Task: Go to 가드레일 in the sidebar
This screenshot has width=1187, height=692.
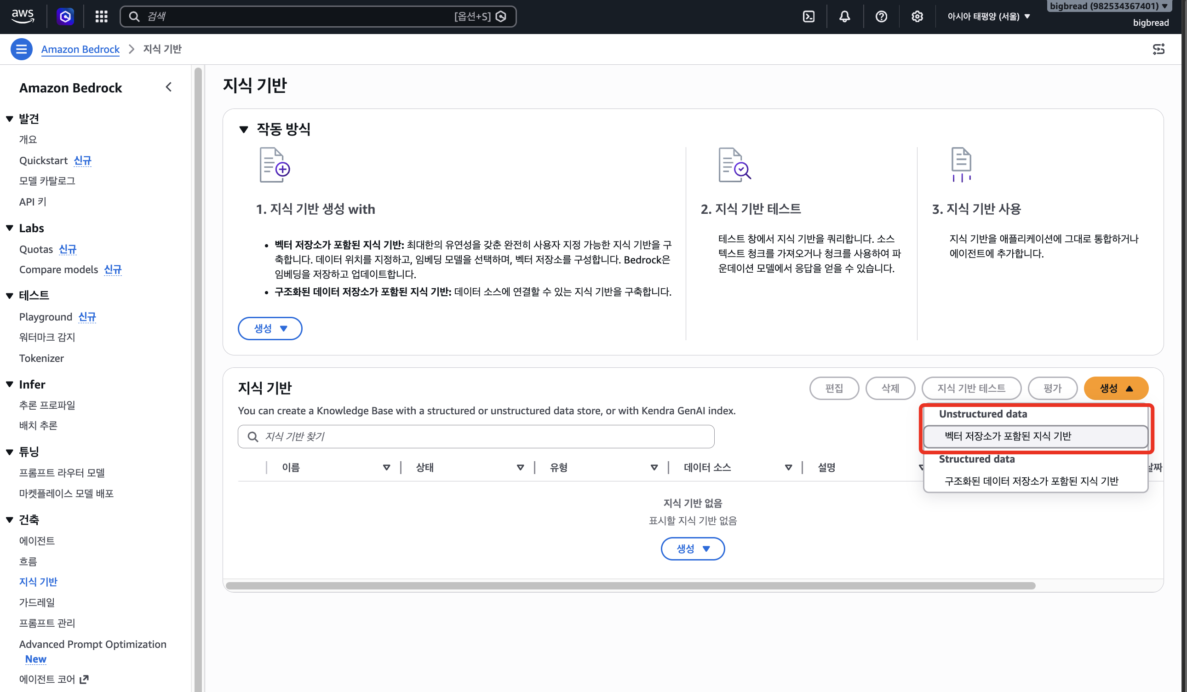Action: (37, 602)
